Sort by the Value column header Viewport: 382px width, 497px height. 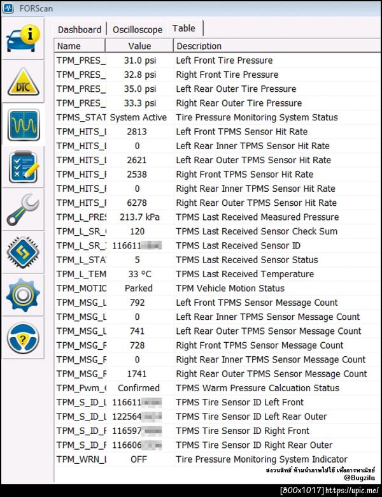tap(139, 46)
